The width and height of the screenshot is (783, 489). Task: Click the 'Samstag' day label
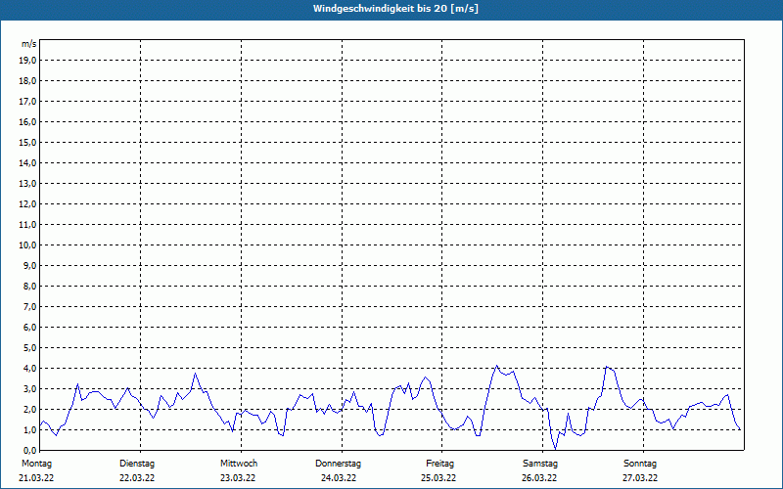click(539, 464)
